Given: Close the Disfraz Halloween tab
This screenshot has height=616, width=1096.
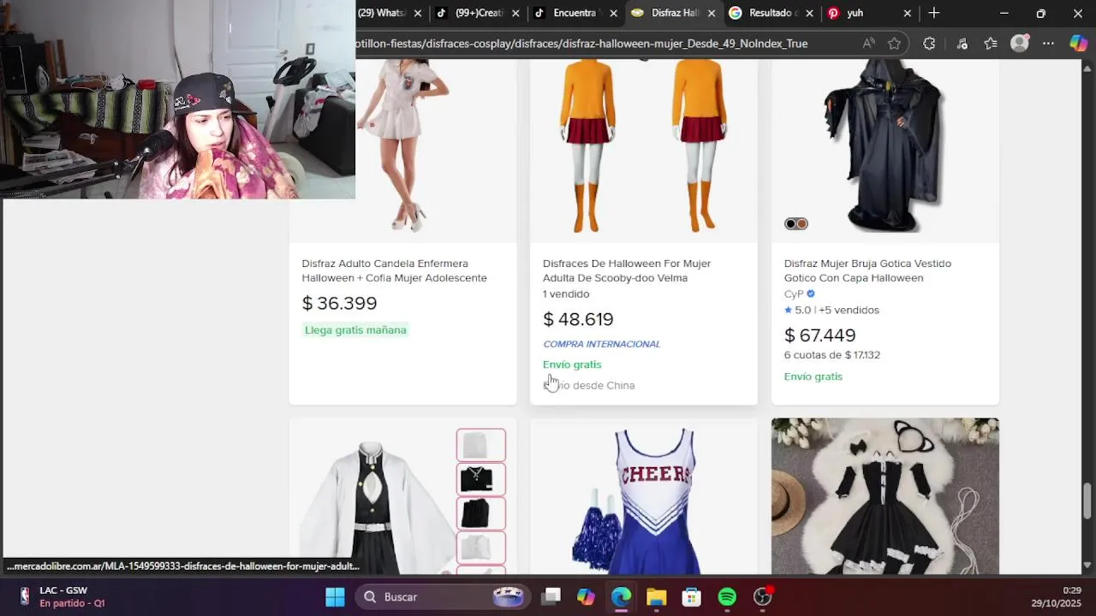Looking at the screenshot, I should [711, 13].
